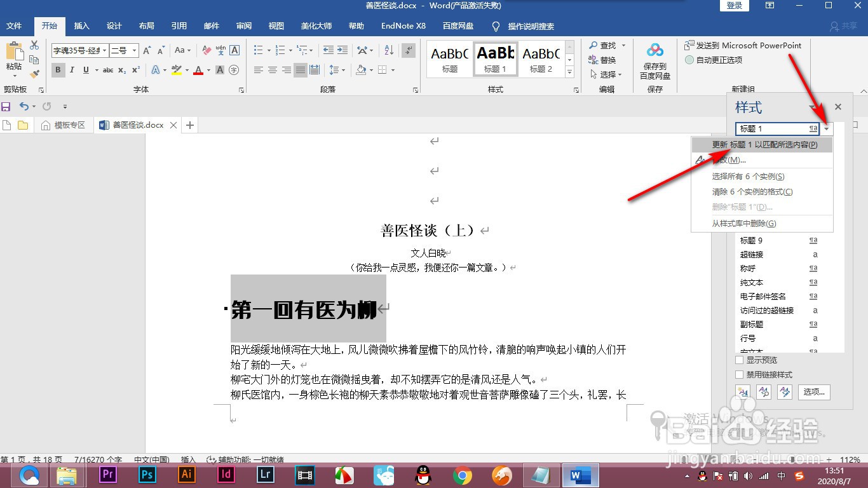Screen dimensions: 868x488
Task: Apply character border icon
Action: [x=234, y=50]
